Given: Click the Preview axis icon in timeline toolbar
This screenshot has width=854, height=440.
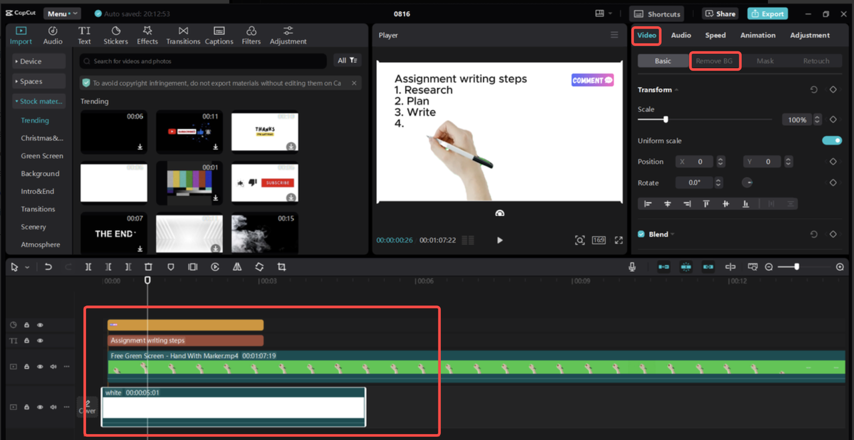Looking at the screenshot, I should [x=731, y=267].
